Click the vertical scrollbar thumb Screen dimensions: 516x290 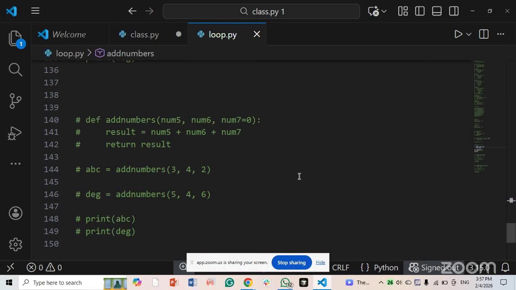click(x=511, y=233)
